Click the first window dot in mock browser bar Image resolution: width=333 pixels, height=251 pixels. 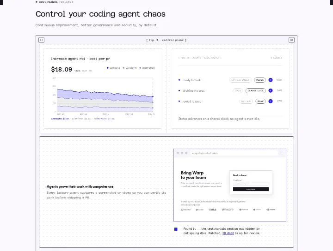coord(178,153)
